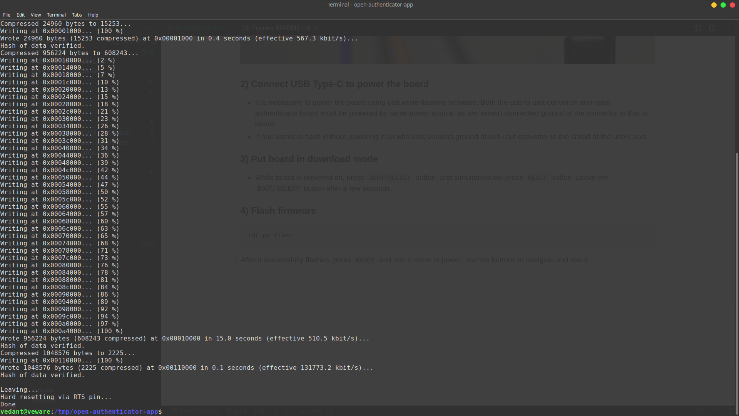Open the Help menu
739x416 pixels.
pyautogui.click(x=93, y=15)
